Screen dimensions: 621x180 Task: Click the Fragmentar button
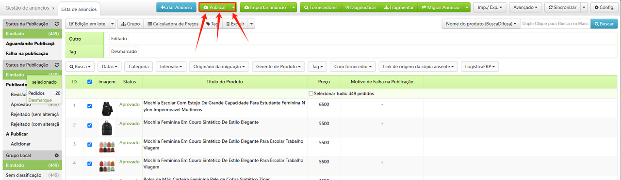coord(399,8)
